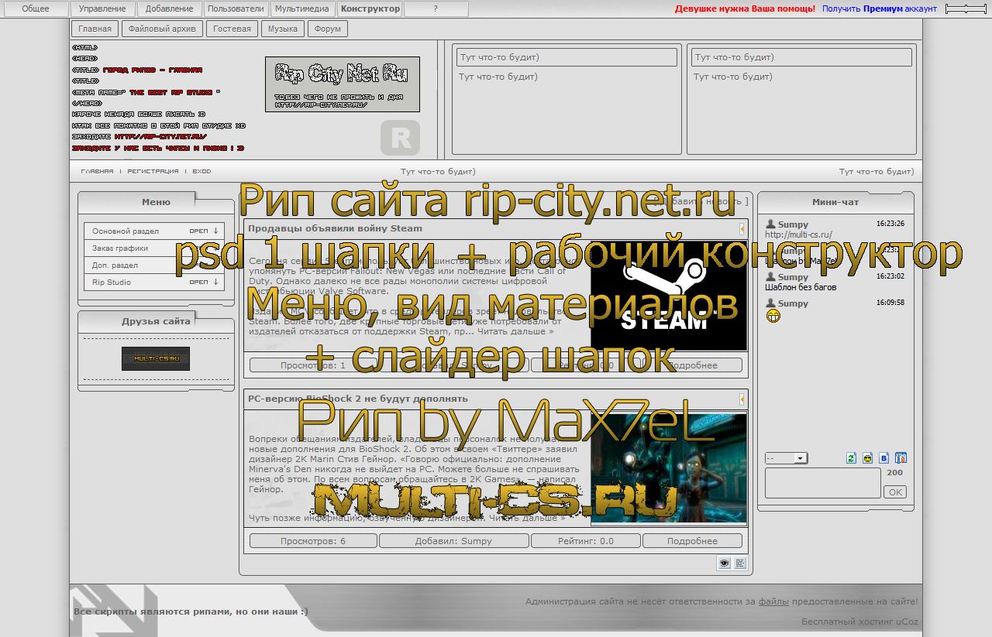Click the ГЛАВНАЯ link in the sub-navigation
Viewport: 992px width, 637px height.
click(97, 171)
